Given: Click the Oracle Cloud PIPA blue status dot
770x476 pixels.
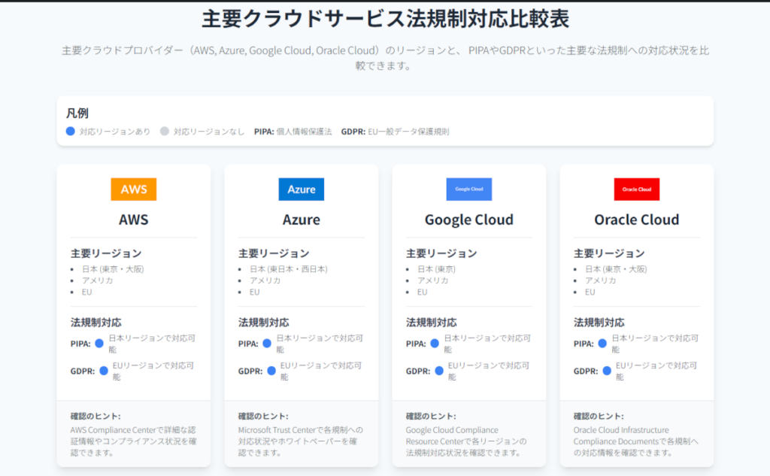Looking at the screenshot, I should click(602, 344).
